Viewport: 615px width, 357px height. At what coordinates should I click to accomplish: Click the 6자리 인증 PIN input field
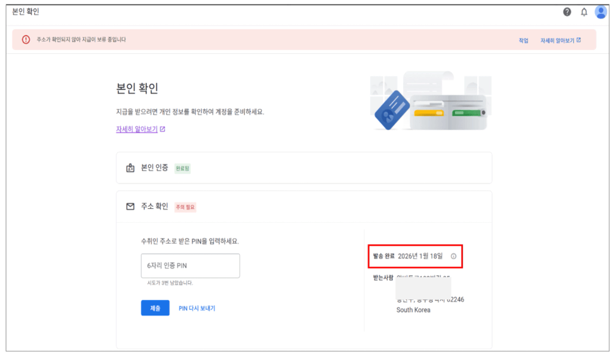[190, 266]
